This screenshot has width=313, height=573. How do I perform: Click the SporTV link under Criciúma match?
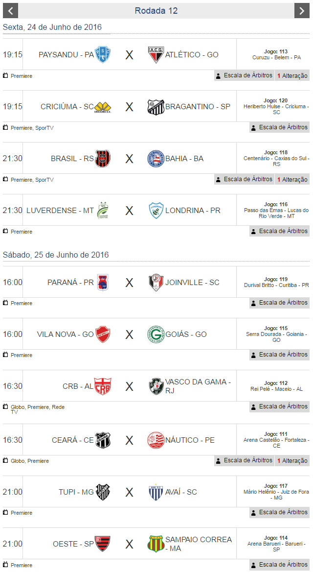click(45, 128)
